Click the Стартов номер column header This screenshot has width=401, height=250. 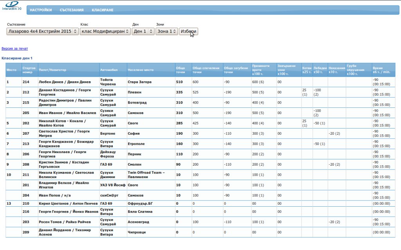[29, 70]
